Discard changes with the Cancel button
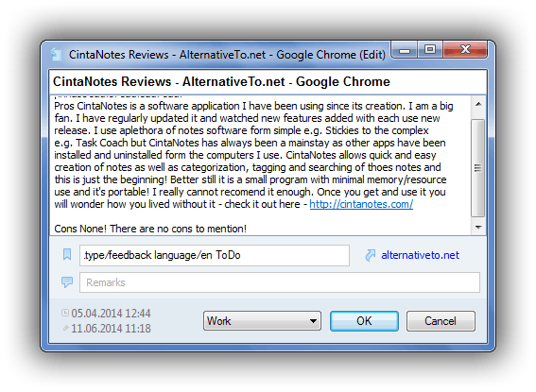536x392 pixels. pos(441,320)
